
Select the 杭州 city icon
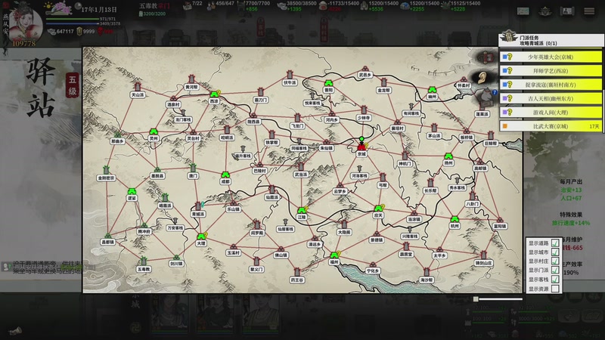pyautogui.click(x=455, y=220)
